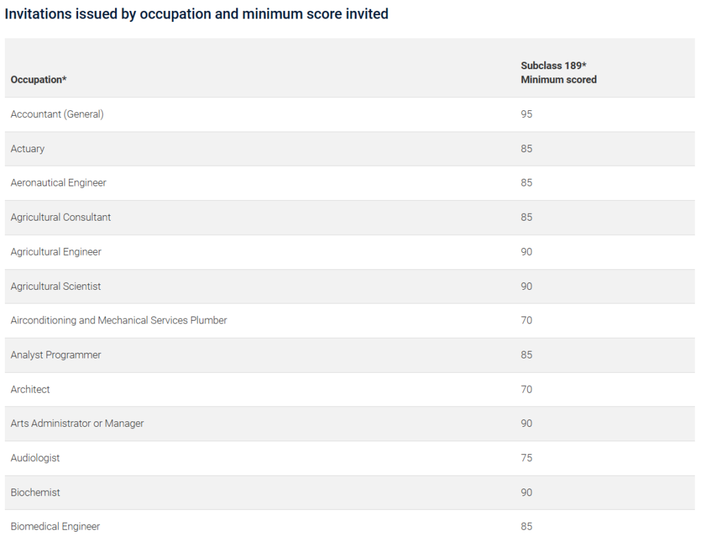
Task: Select the Aeronautical Engineer occupation
Action: [59, 182]
